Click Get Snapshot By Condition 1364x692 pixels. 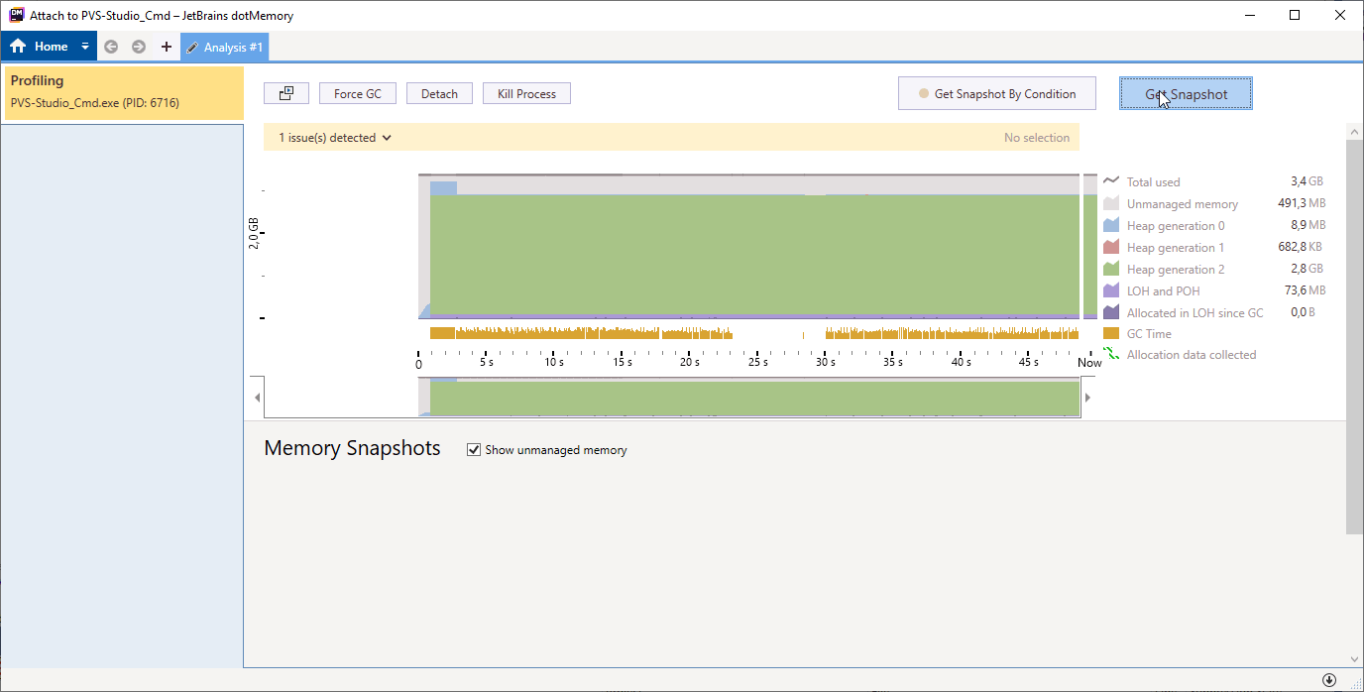click(x=997, y=93)
